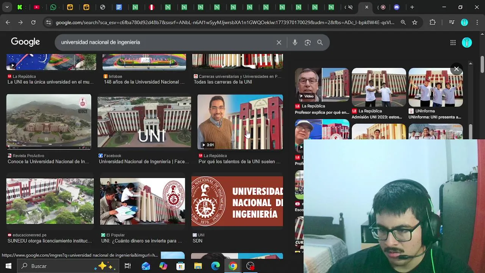This screenshot has width=485, height=273.
Task: Open 'SUNEDU otorga licenciamiento' result link
Action: [50, 241]
